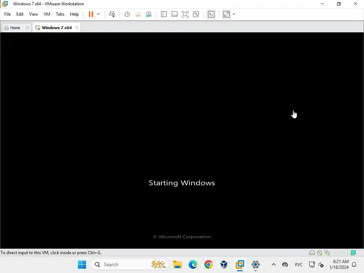This screenshot has height=273, width=364.
Task: Click the CD/DVD drive status icon
Action: point(320,253)
